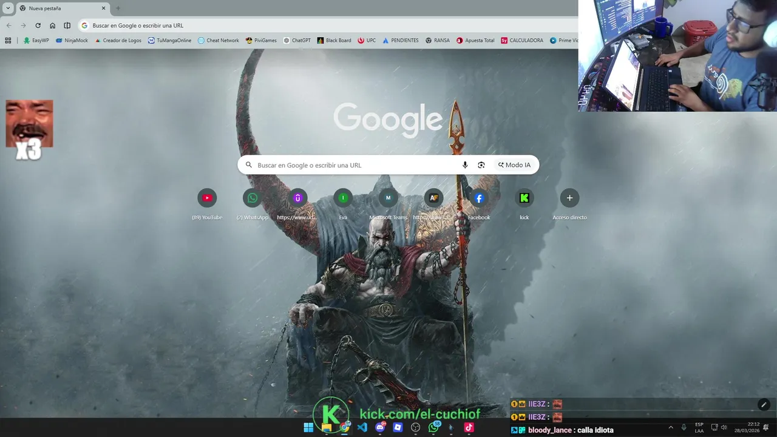
Task: Start voice search with microphone icon
Action: point(465,165)
